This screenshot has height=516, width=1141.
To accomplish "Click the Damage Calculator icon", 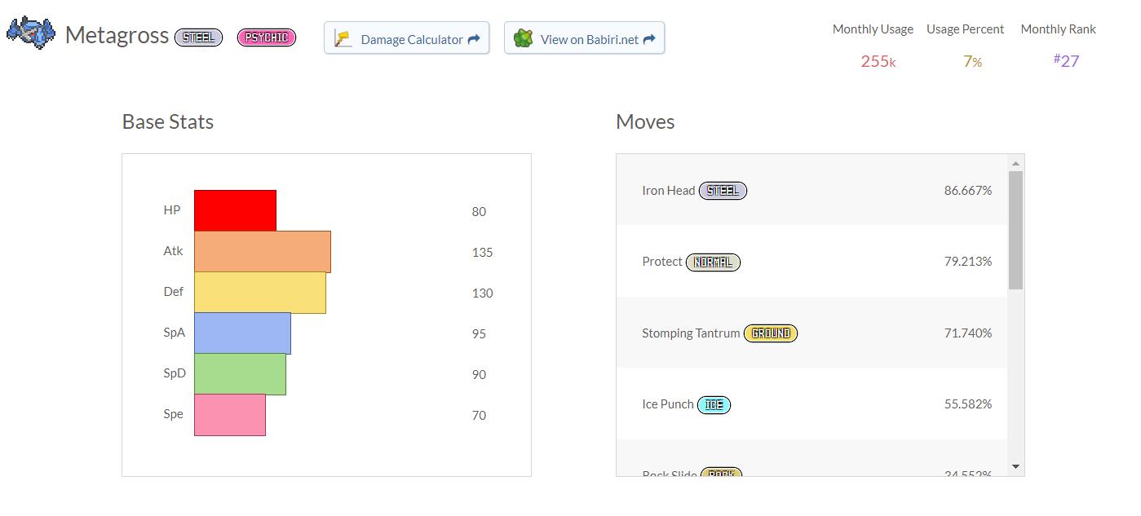I will (x=343, y=38).
